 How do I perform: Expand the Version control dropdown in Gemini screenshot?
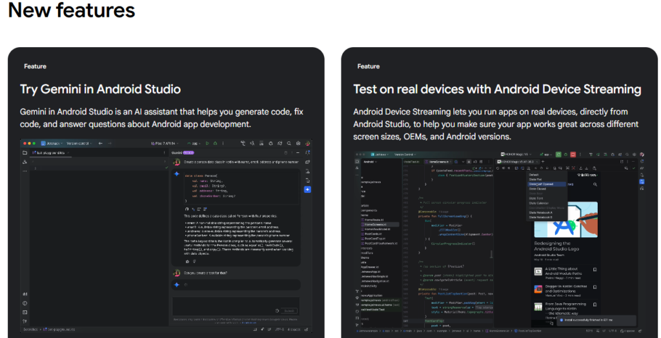pos(79,143)
